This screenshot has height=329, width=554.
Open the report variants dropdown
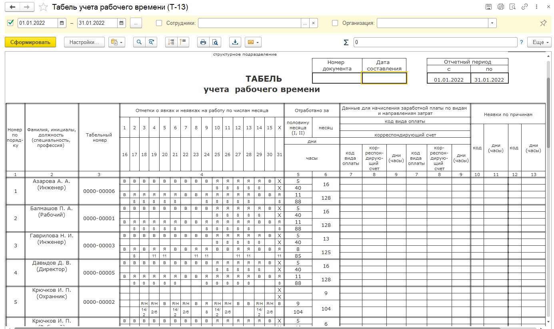pyautogui.click(x=117, y=42)
